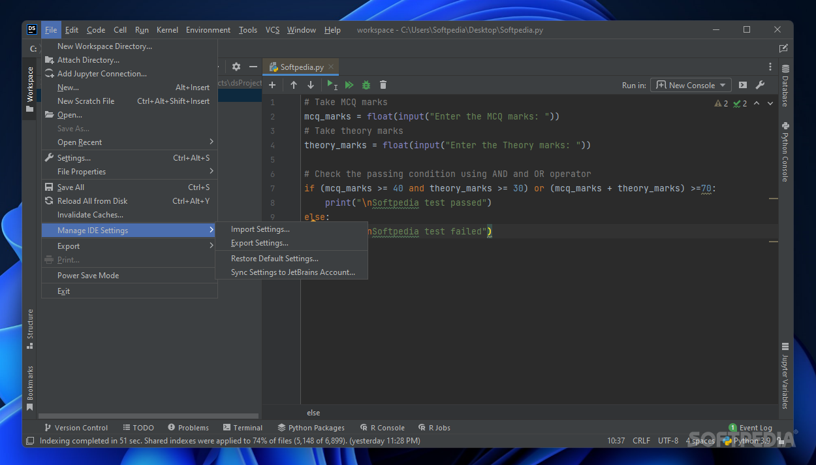
Task: Open the 4 spaces indent selector
Action: coord(700,441)
